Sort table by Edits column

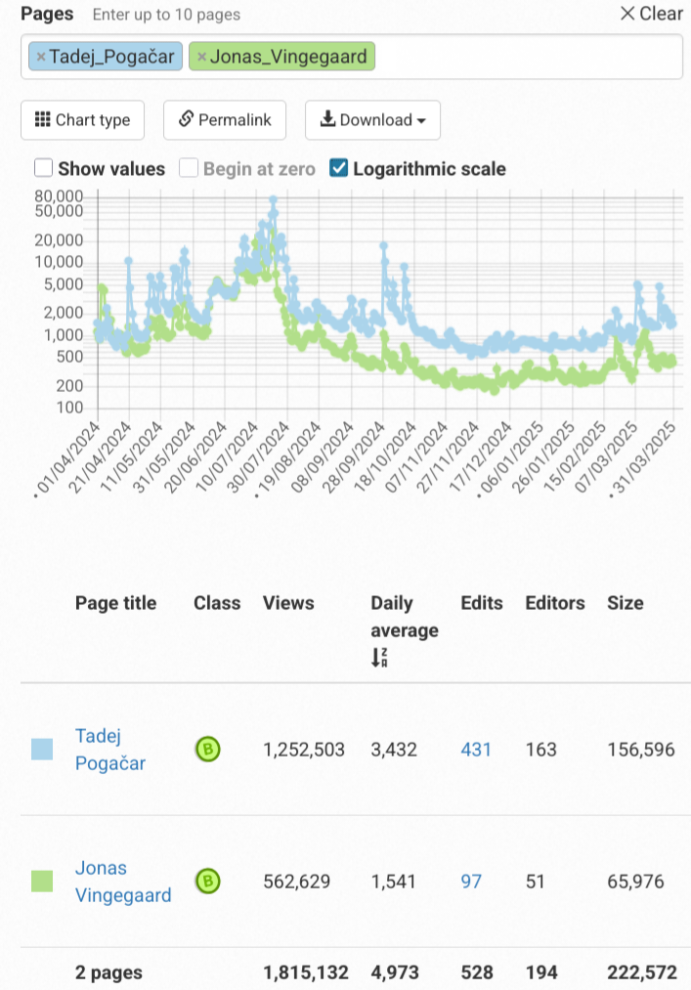(x=481, y=603)
